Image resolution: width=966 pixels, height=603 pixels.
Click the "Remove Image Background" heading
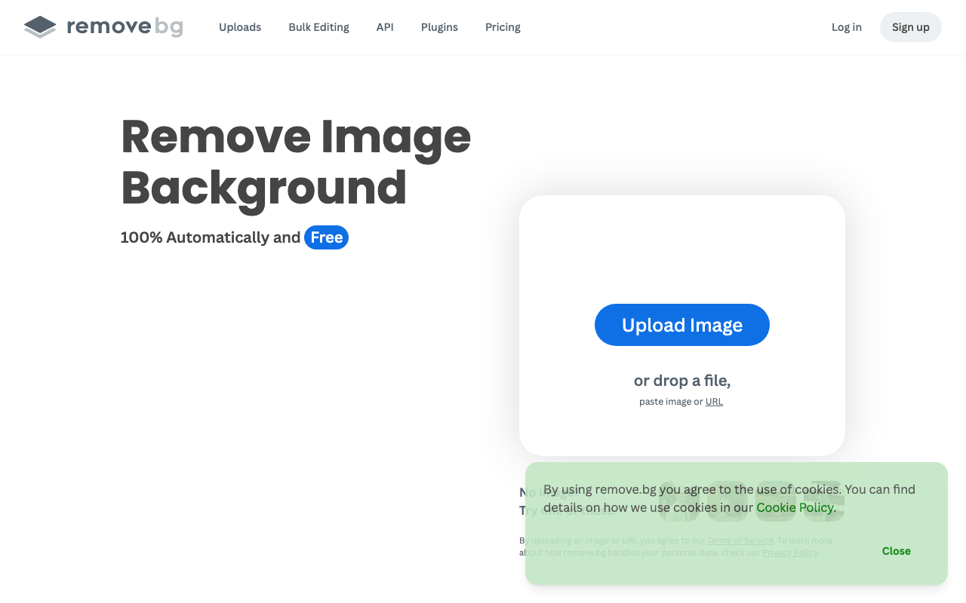(x=296, y=162)
